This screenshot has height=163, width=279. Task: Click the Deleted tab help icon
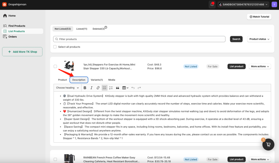106,27
